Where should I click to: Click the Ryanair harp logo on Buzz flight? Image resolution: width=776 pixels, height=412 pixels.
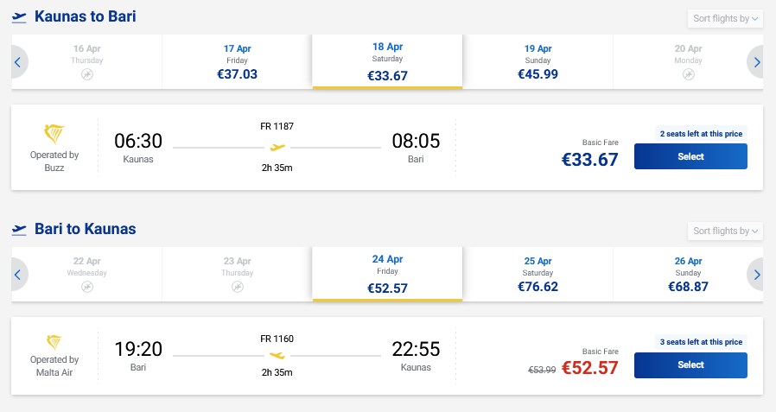54,134
